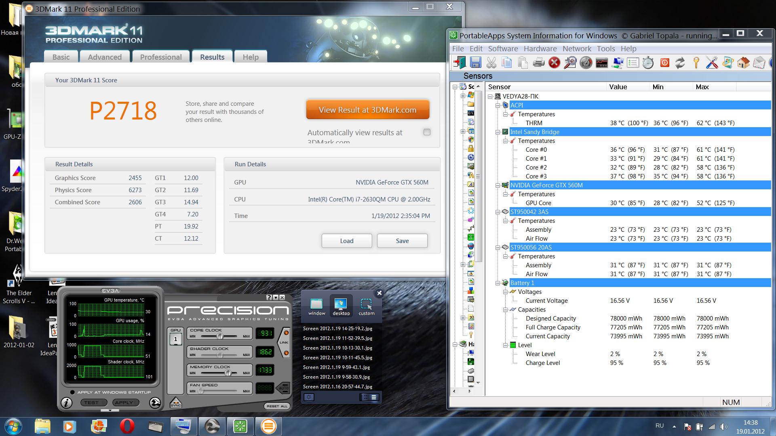This screenshot has height=436, width=776.
Task: Switch to the Professional tab in 3DMark
Action: [x=161, y=57]
